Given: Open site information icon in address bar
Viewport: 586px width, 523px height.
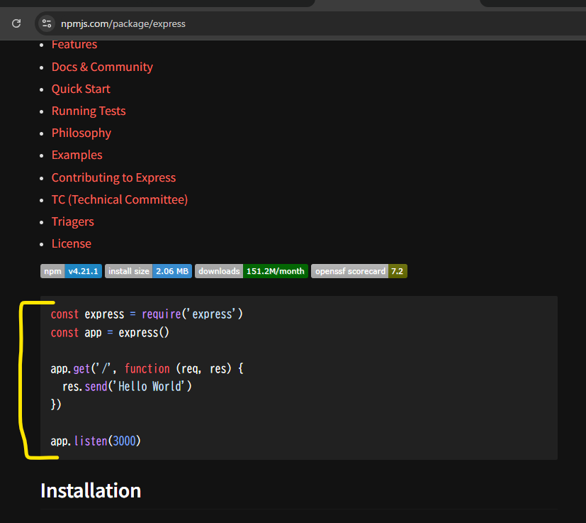Looking at the screenshot, I should tap(47, 23).
